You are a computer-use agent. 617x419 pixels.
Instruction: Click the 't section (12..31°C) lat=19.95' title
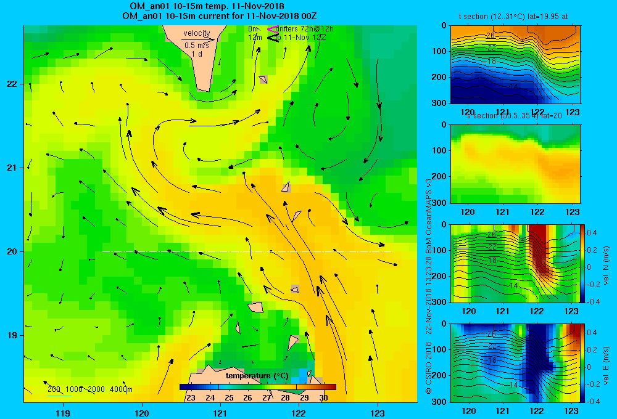pos(513,17)
